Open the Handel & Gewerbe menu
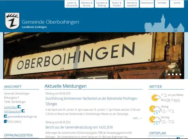The width and height of the screenshot is (188, 139). pos(132,4)
